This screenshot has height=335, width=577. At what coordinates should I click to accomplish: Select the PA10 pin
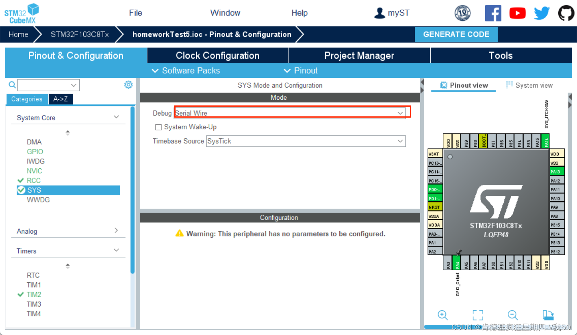pyautogui.click(x=557, y=198)
